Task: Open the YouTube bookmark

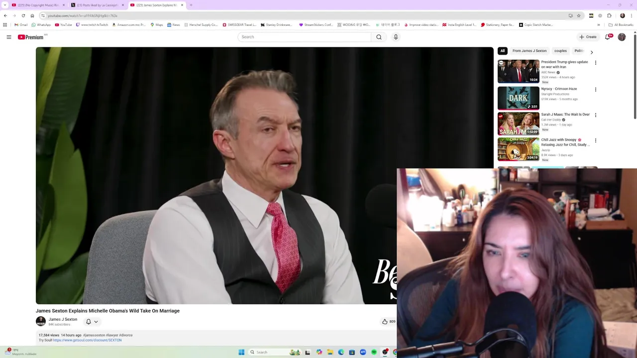Action: tap(63, 24)
